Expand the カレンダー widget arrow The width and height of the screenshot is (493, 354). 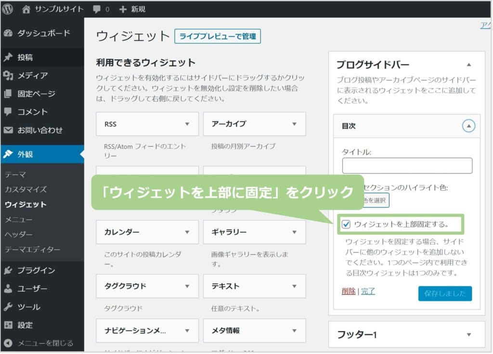pyautogui.click(x=187, y=232)
